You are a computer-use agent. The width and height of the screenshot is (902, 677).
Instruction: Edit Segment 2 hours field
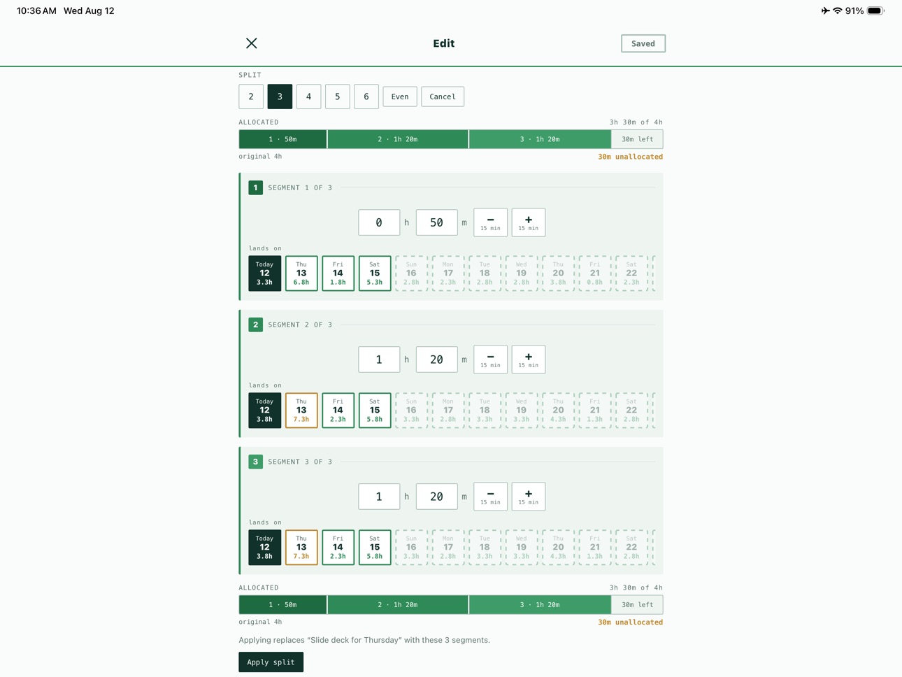click(x=379, y=359)
